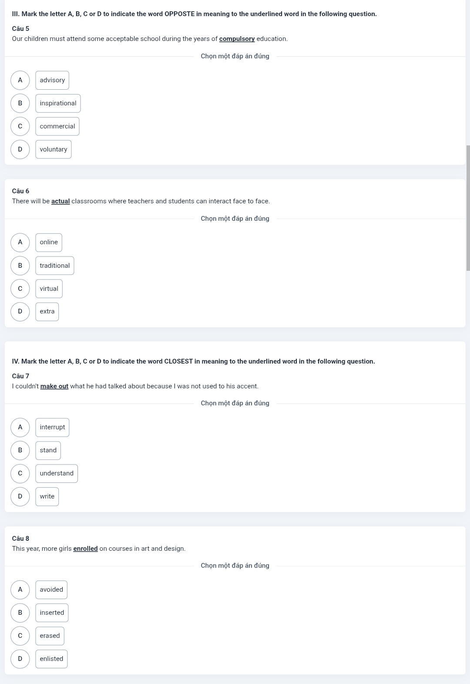Select radio D beside write

20,496
